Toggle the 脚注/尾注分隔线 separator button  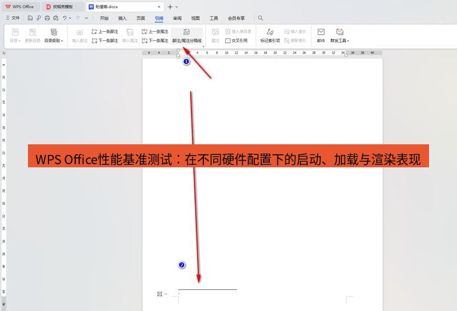[187, 35]
